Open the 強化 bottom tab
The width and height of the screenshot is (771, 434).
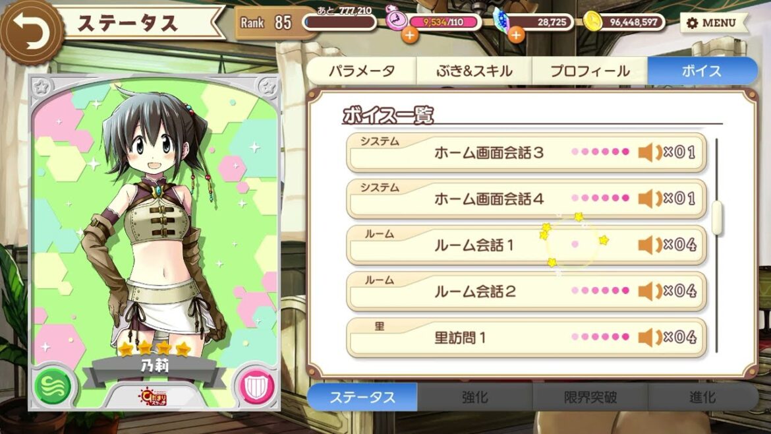coord(475,397)
